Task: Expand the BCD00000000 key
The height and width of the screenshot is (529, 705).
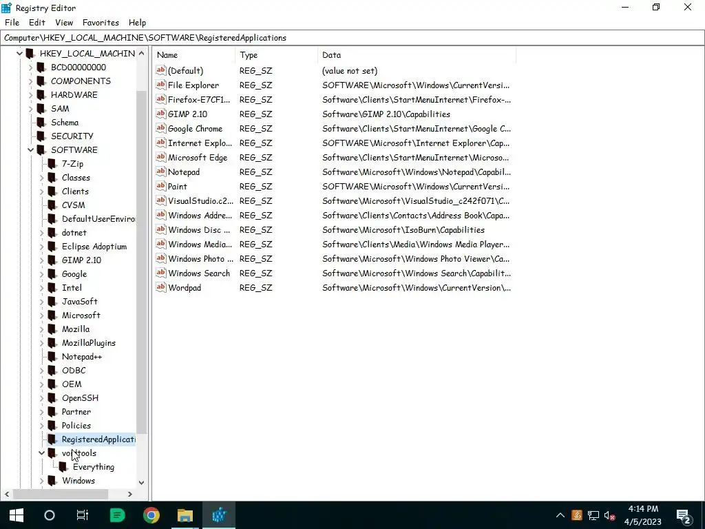Action: coord(30,68)
